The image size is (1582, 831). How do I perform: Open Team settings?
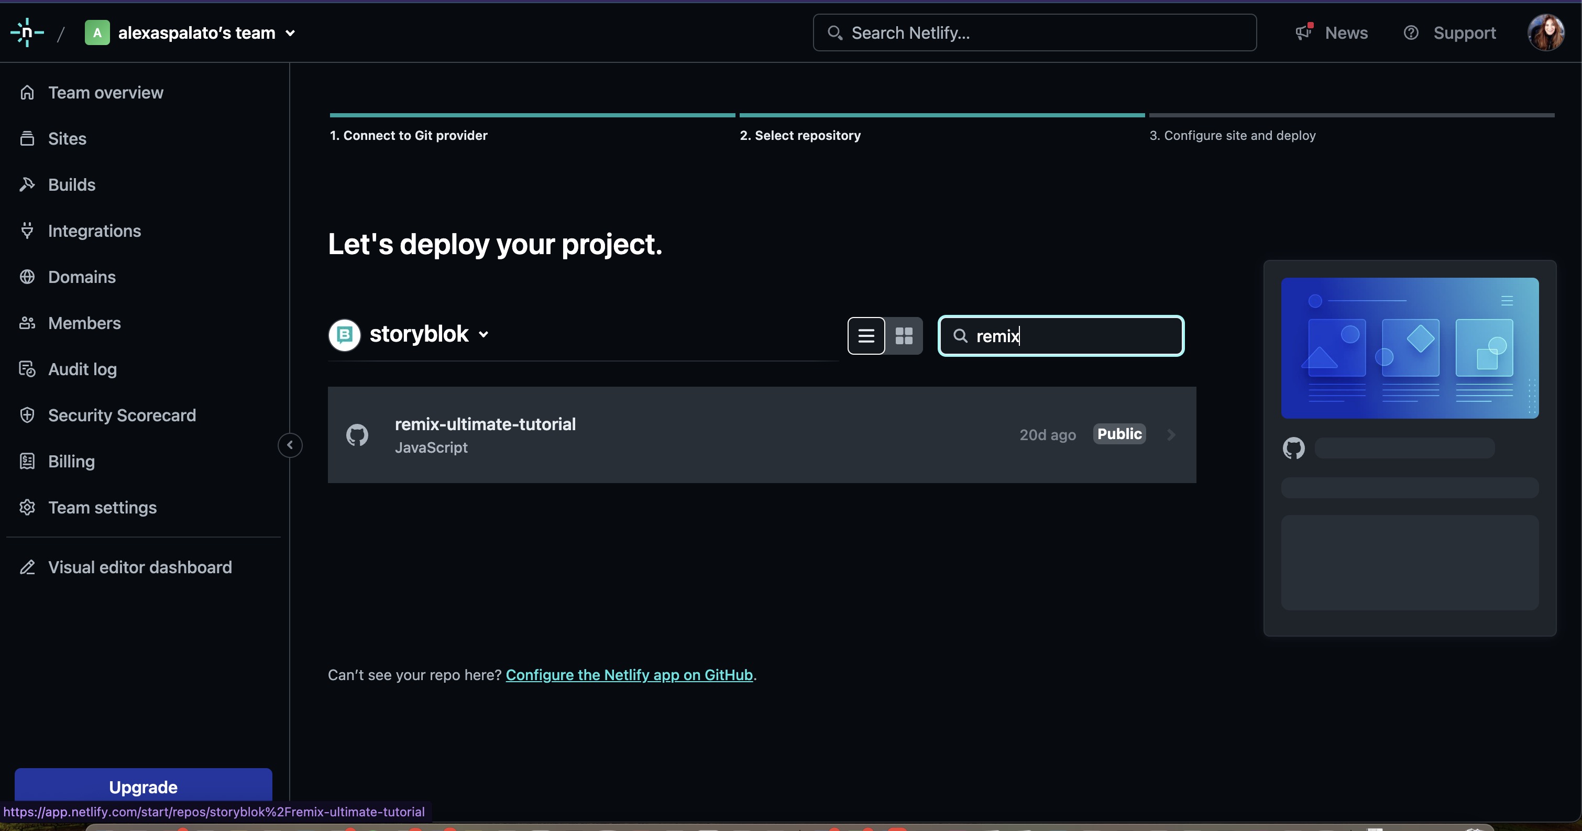(102, 507)
